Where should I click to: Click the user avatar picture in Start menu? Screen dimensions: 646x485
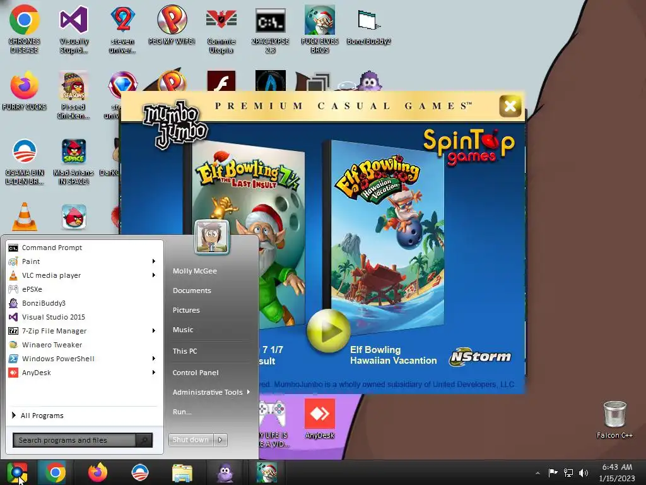coord(212,237)
